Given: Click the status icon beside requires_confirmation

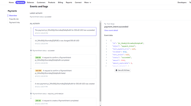Looking at the screenshot, I should 31,94.
